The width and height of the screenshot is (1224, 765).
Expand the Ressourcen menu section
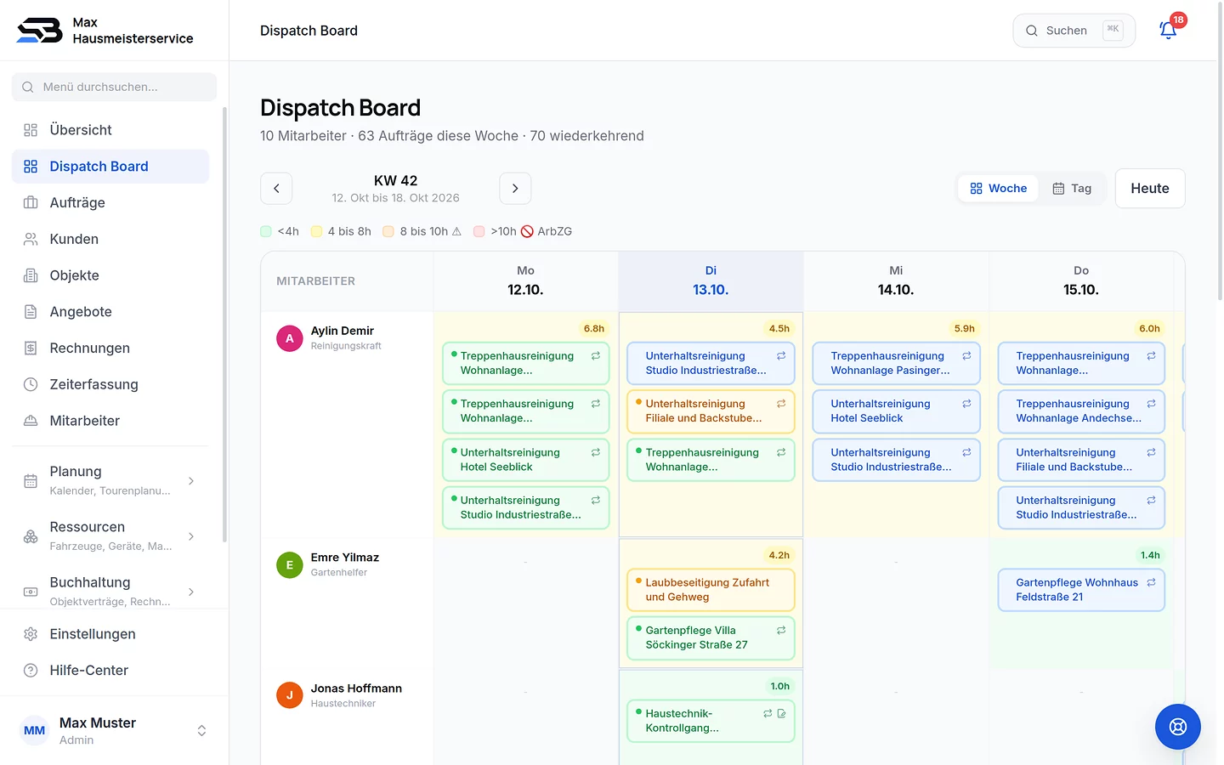pos(110,536)
